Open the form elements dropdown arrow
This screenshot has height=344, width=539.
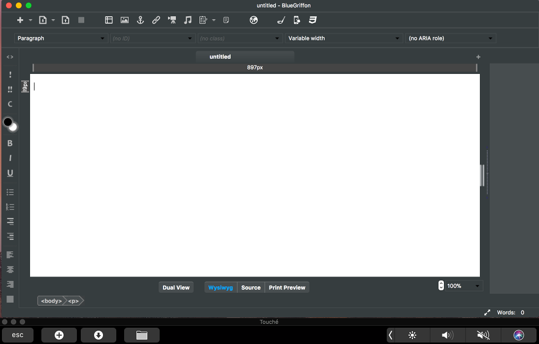214,20
